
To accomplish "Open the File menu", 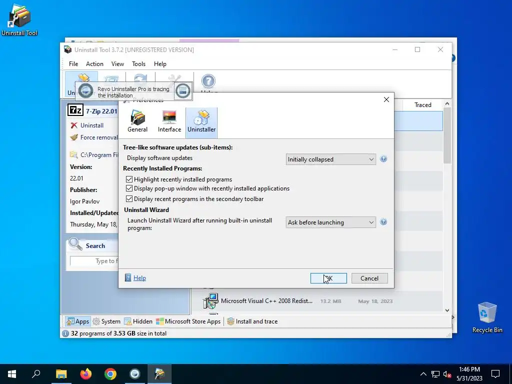I will 73,64.
